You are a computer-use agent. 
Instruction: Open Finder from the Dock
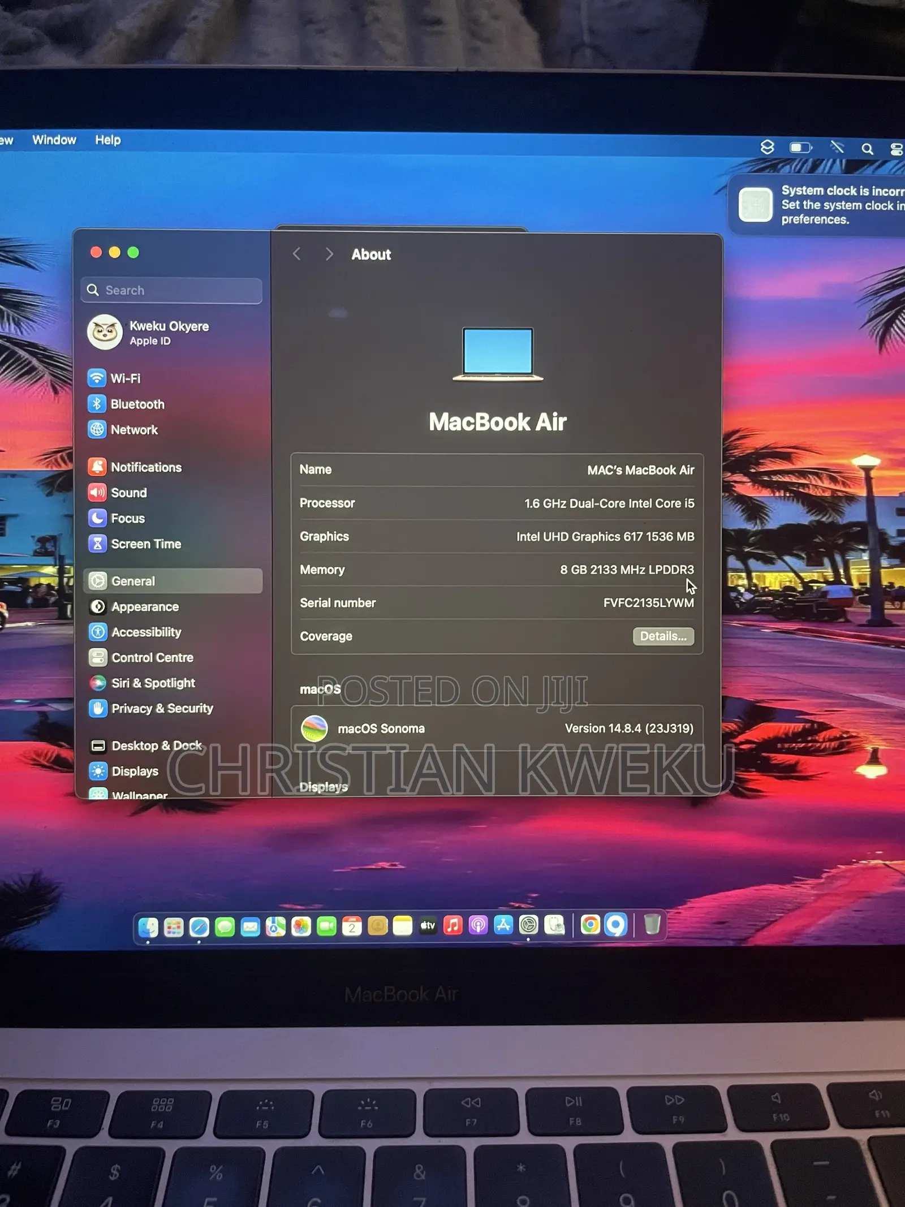pos(148,926)
